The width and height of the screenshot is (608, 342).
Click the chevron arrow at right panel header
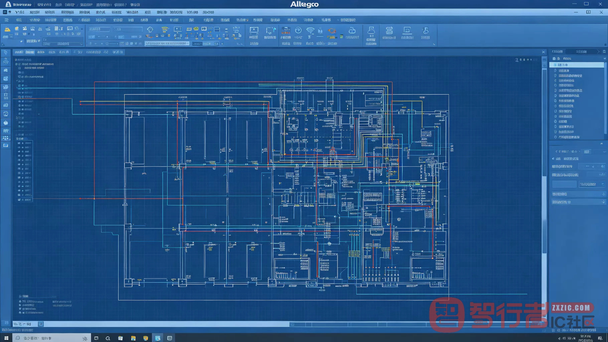click(x=598, y=51)
